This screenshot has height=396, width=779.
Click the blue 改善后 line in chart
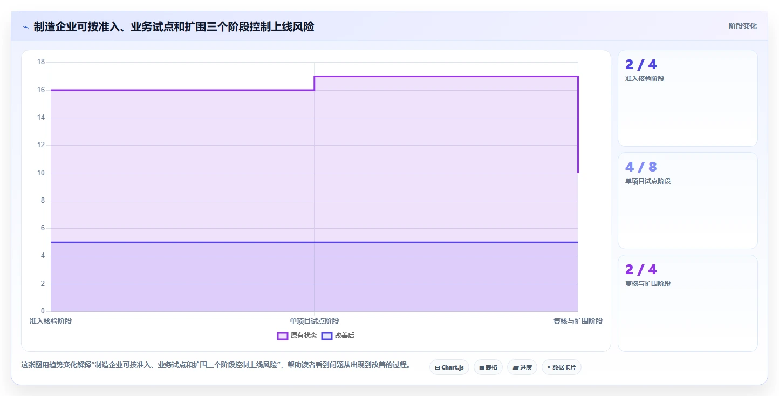tap(315, 242)
